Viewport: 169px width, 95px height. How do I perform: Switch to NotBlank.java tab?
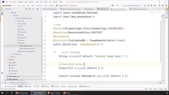(x=103, y=9)
